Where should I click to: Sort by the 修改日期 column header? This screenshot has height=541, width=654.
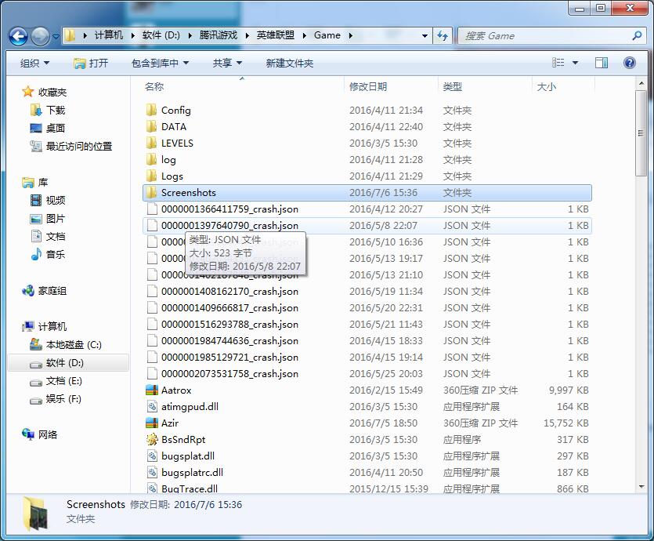[x=368, y=87]
